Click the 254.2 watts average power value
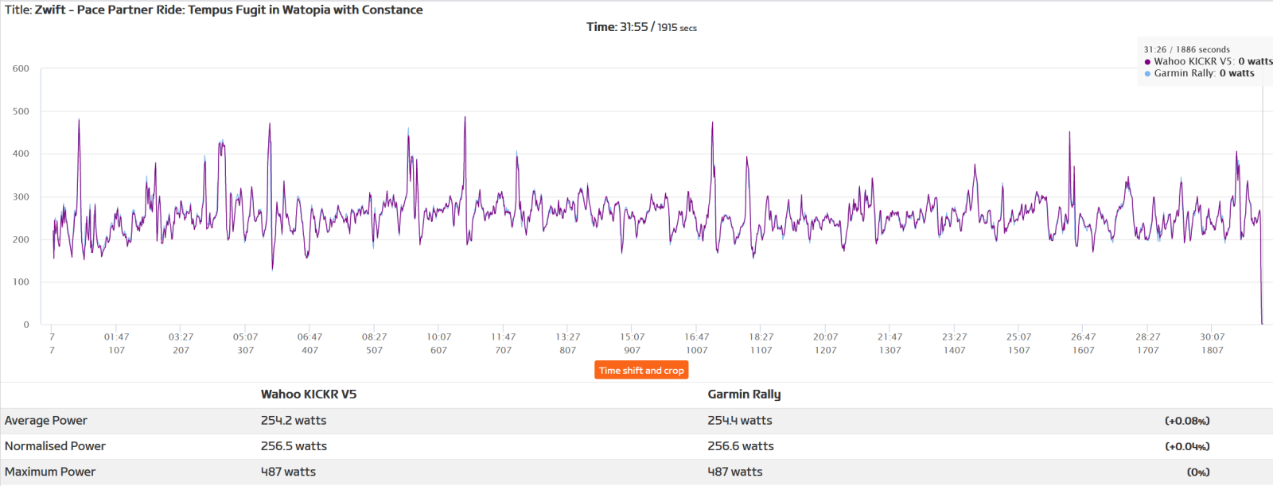The width and height of the screenshot is (1273, 486). pyautogui.click(x=294, y=421)
